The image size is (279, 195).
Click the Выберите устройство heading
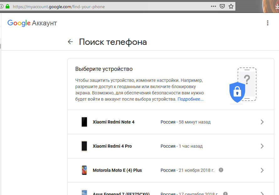click(x=104, y=69)
